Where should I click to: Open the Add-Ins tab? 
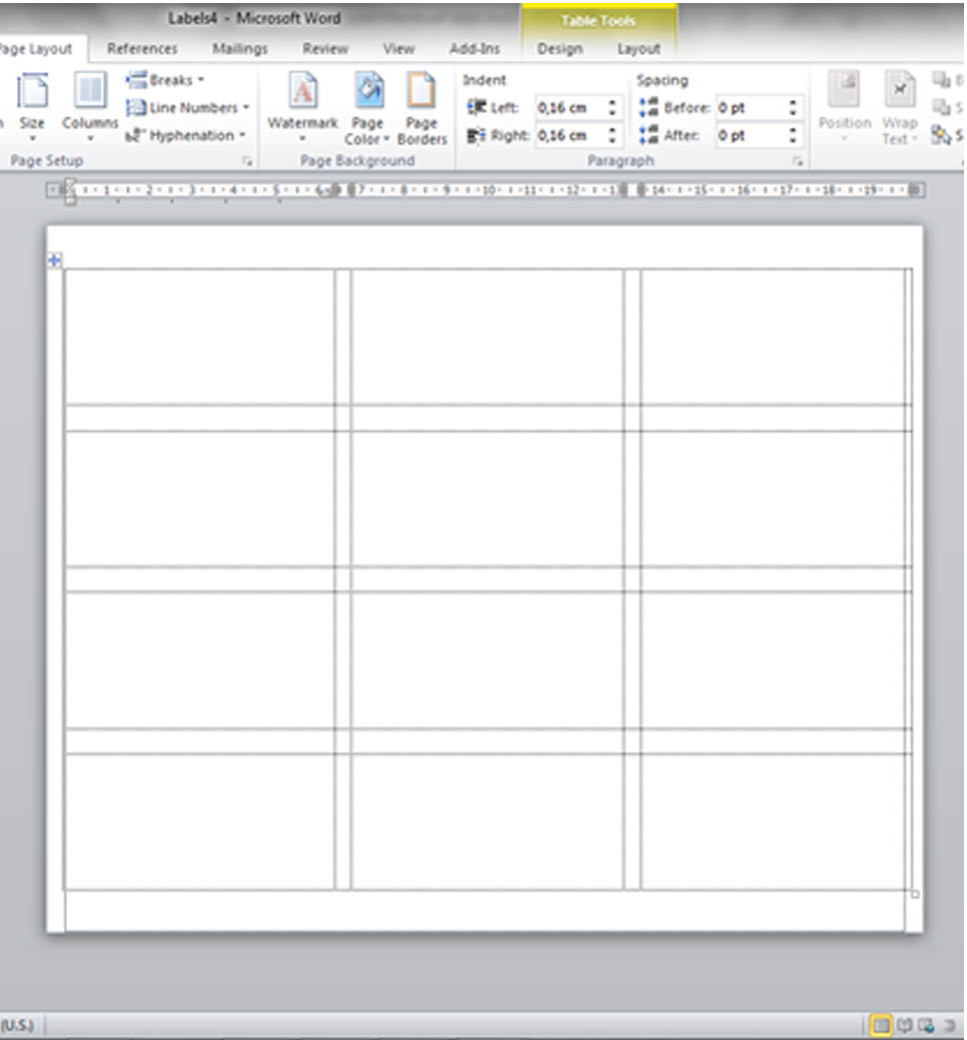(475, 49)
